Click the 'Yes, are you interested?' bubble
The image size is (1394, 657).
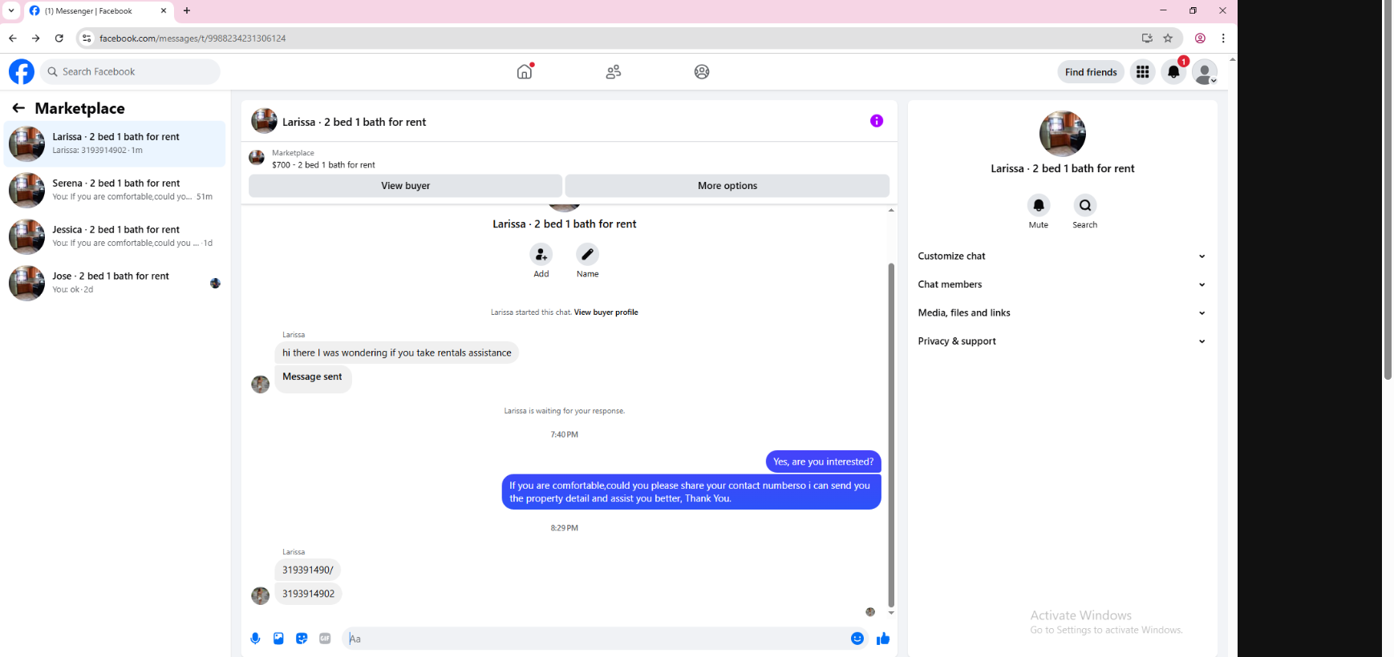(x=824, y=462)
